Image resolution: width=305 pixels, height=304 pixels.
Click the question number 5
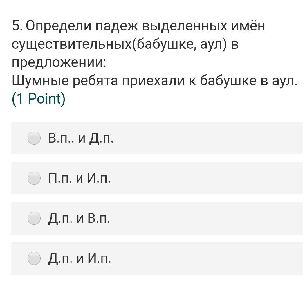point(17,26)
